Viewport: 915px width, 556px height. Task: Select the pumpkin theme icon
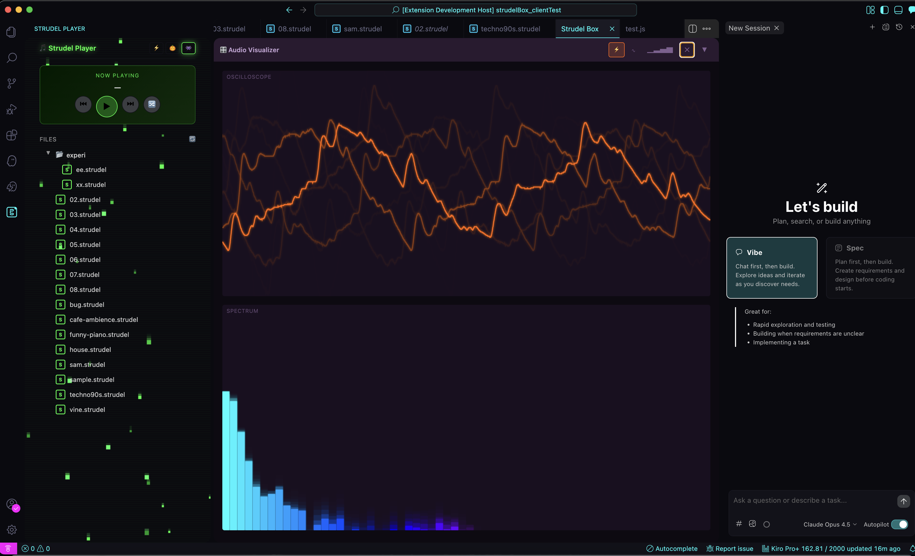point(172,48)
